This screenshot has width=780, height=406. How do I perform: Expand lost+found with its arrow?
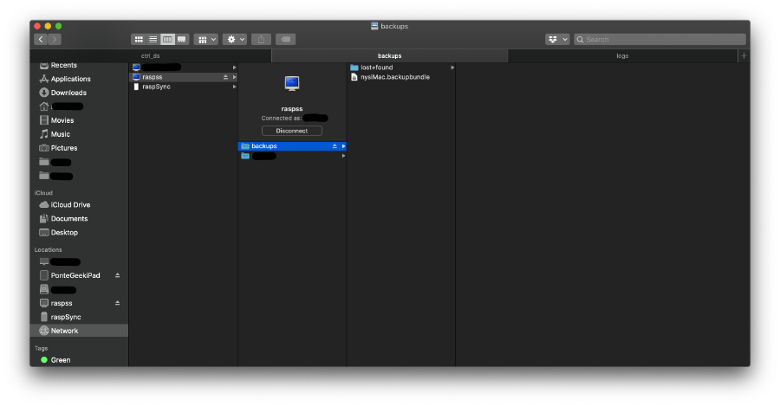click(x=452, y=68)
